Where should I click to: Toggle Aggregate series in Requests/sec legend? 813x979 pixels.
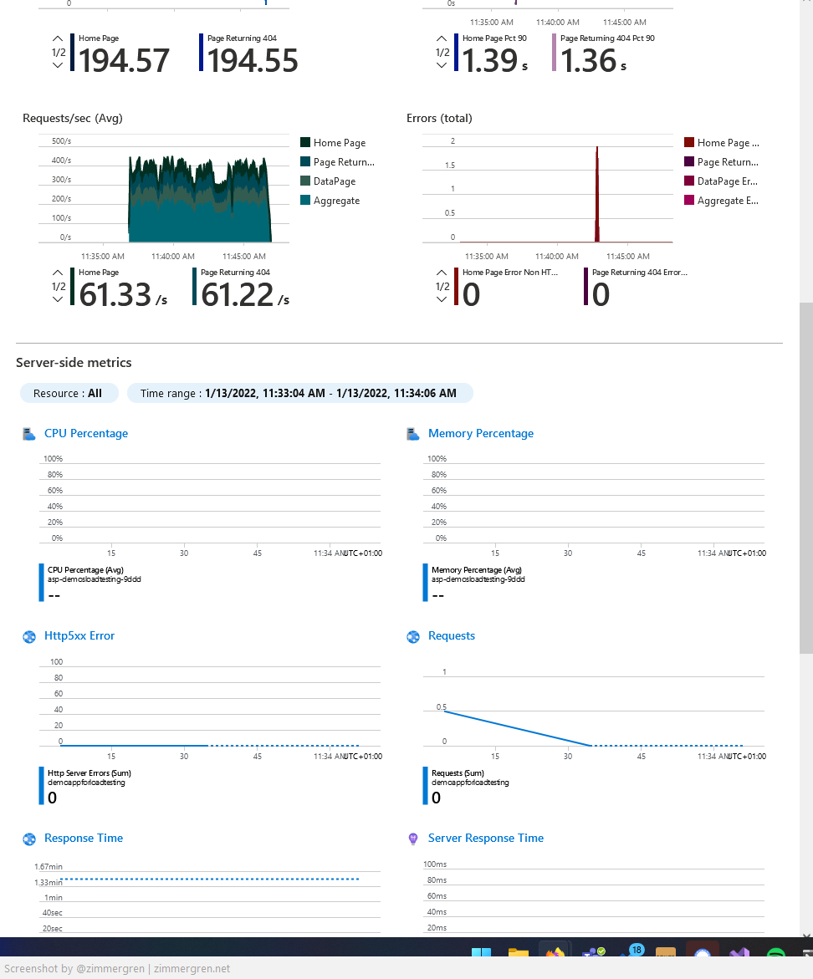coord(336,201)
